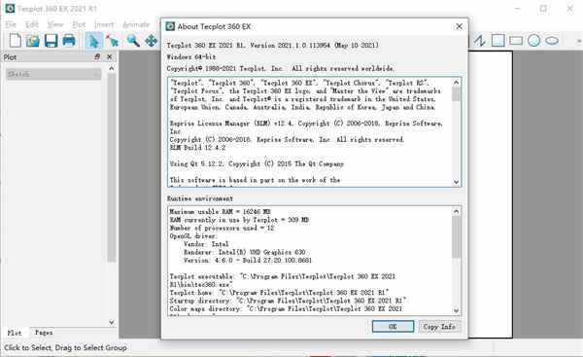Open the Animate menu
583x357 pixels.
tap(136, 24)
